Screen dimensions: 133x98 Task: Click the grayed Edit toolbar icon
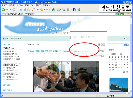68,10
